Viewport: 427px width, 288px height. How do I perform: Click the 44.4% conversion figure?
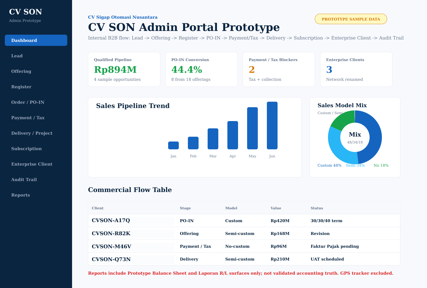point(187,70)
